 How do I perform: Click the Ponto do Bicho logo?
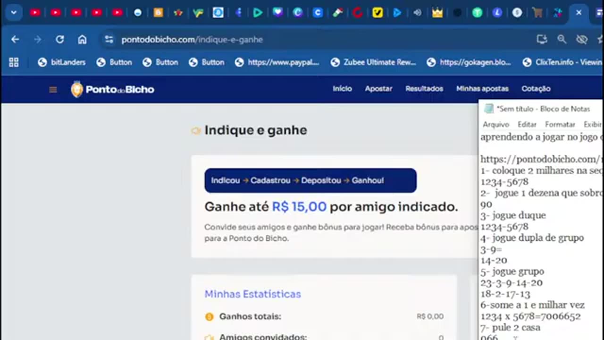pyautogui.click(x=112, y=89)
